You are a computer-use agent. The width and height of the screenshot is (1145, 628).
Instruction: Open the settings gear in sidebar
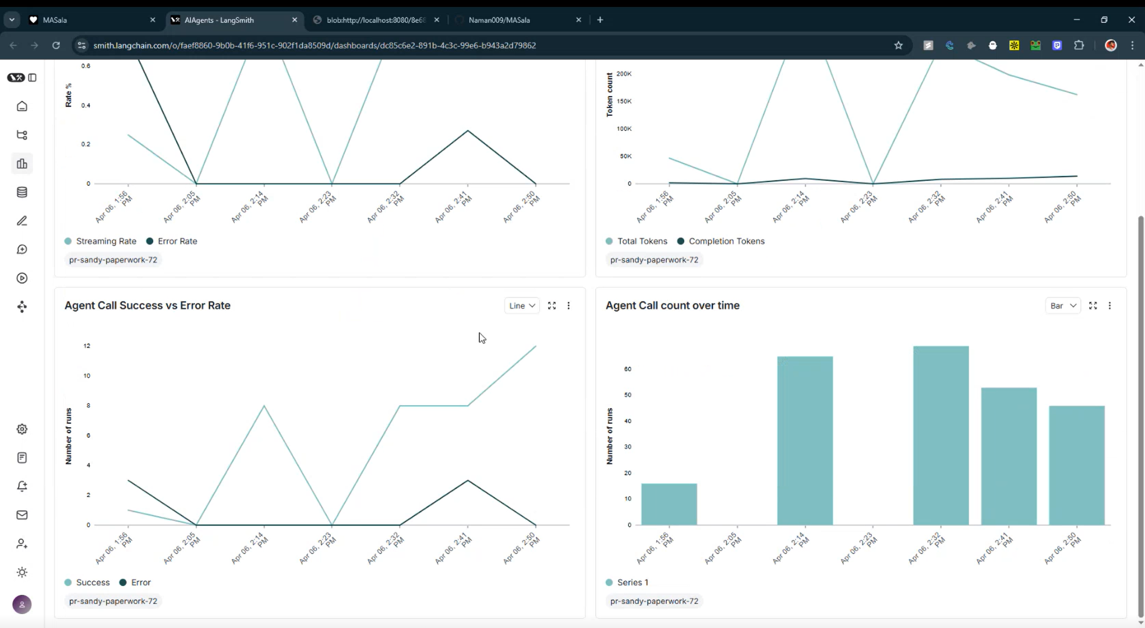coord(22,429)
